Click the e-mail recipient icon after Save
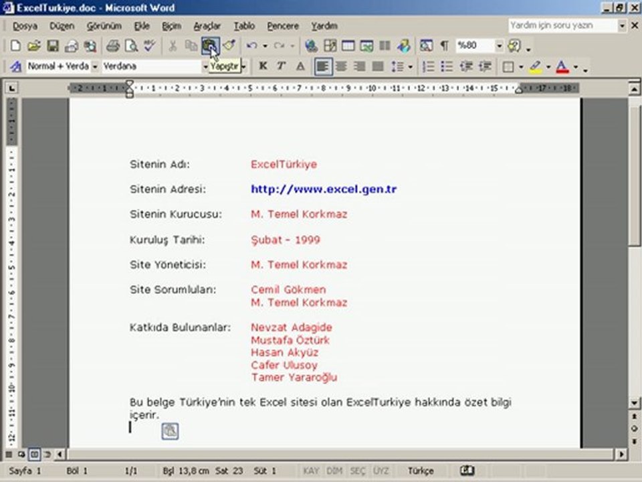The image size is (642, 482). [x=72, y=46]
